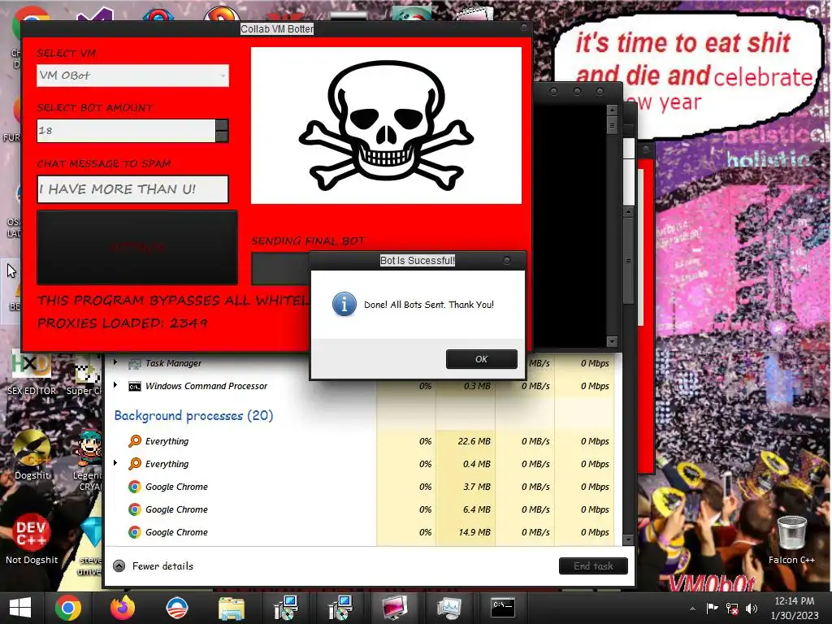Click the black window's scroll up arrow
Screen dimensions: 832x624
612,110
